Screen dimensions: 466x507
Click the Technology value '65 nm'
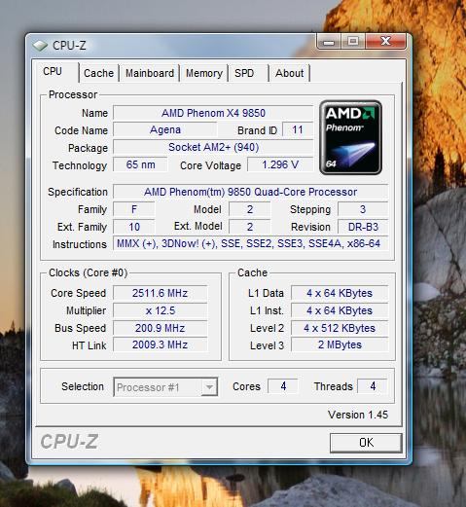[x=140, y=164]
